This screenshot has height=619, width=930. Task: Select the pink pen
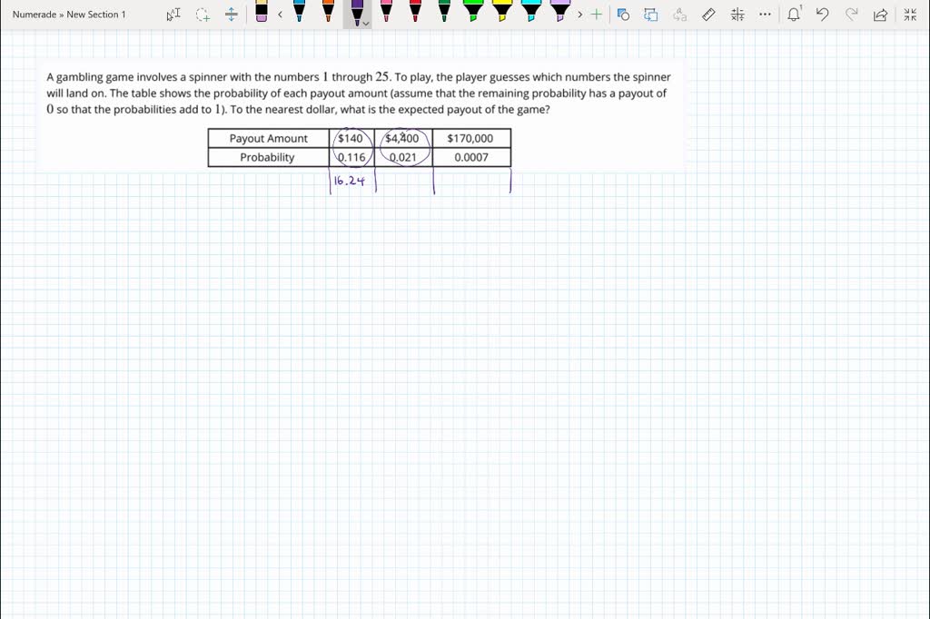coord(386,12)
